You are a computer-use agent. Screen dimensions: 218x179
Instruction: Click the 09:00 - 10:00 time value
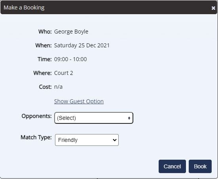[x=70, y=59]
